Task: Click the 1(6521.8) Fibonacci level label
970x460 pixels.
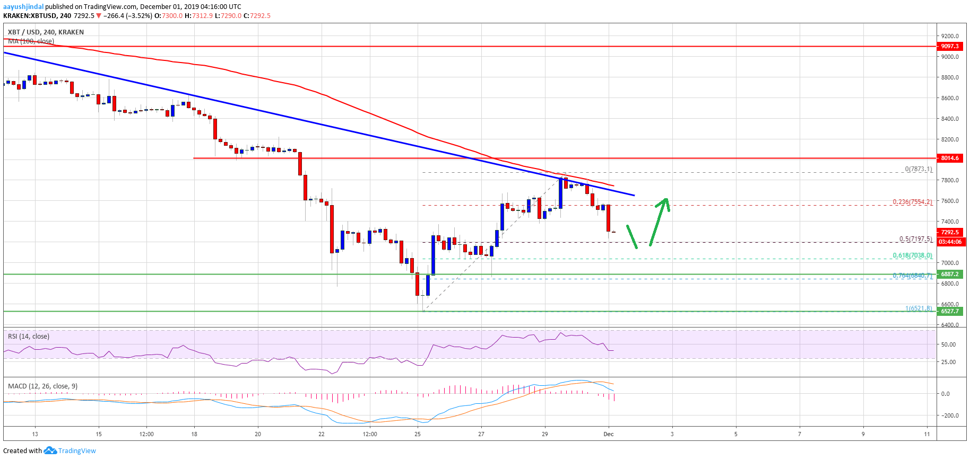Action: pyautogui.click(x=919, y=308)
